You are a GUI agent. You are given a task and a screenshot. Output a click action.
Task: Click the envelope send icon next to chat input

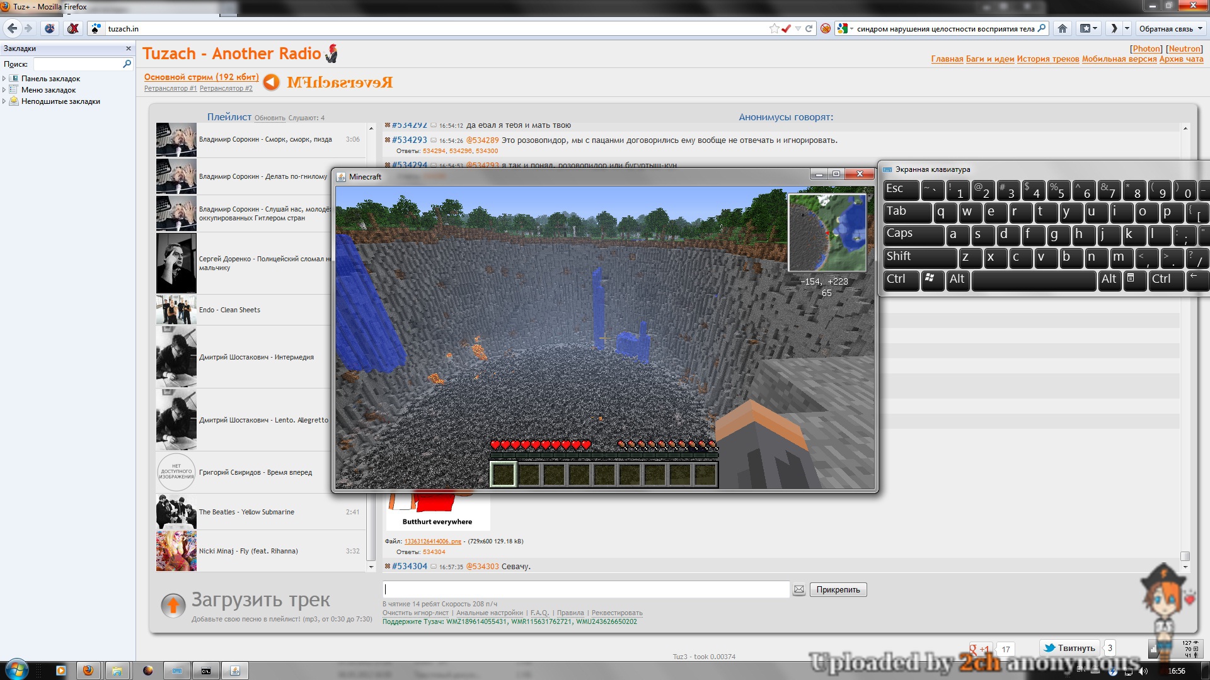coord(799,589)
